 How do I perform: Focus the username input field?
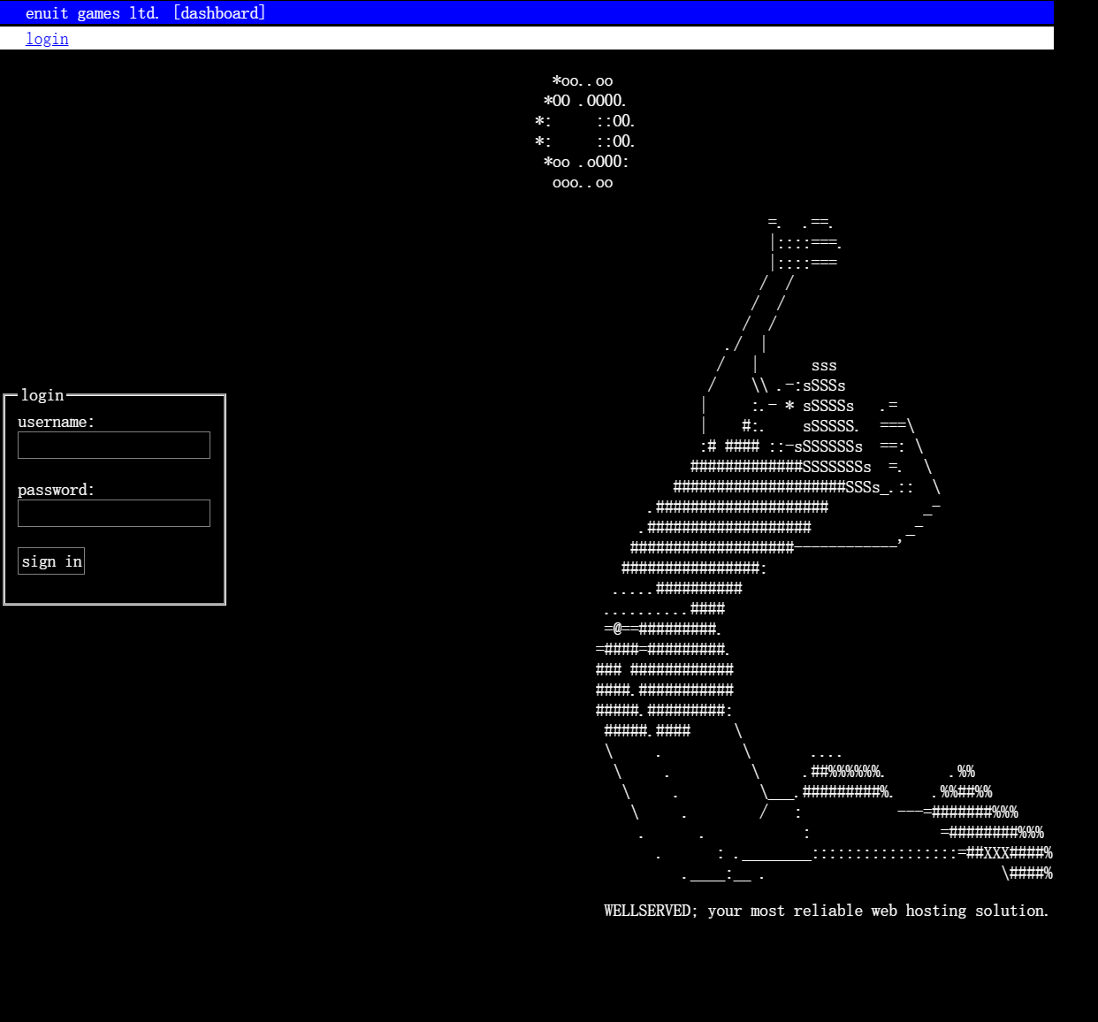coord(114,446)
